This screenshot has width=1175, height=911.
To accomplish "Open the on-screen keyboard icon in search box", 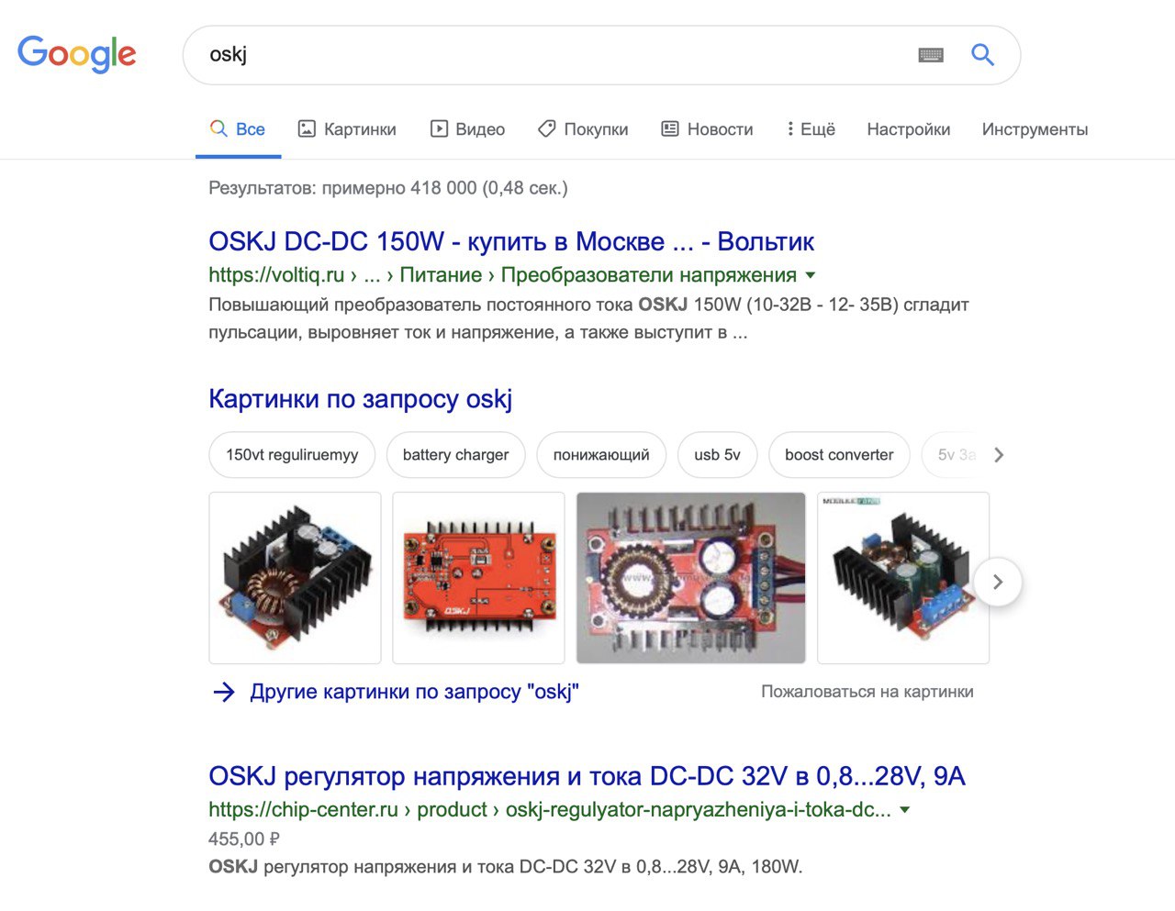I will (x=931, y=55).
